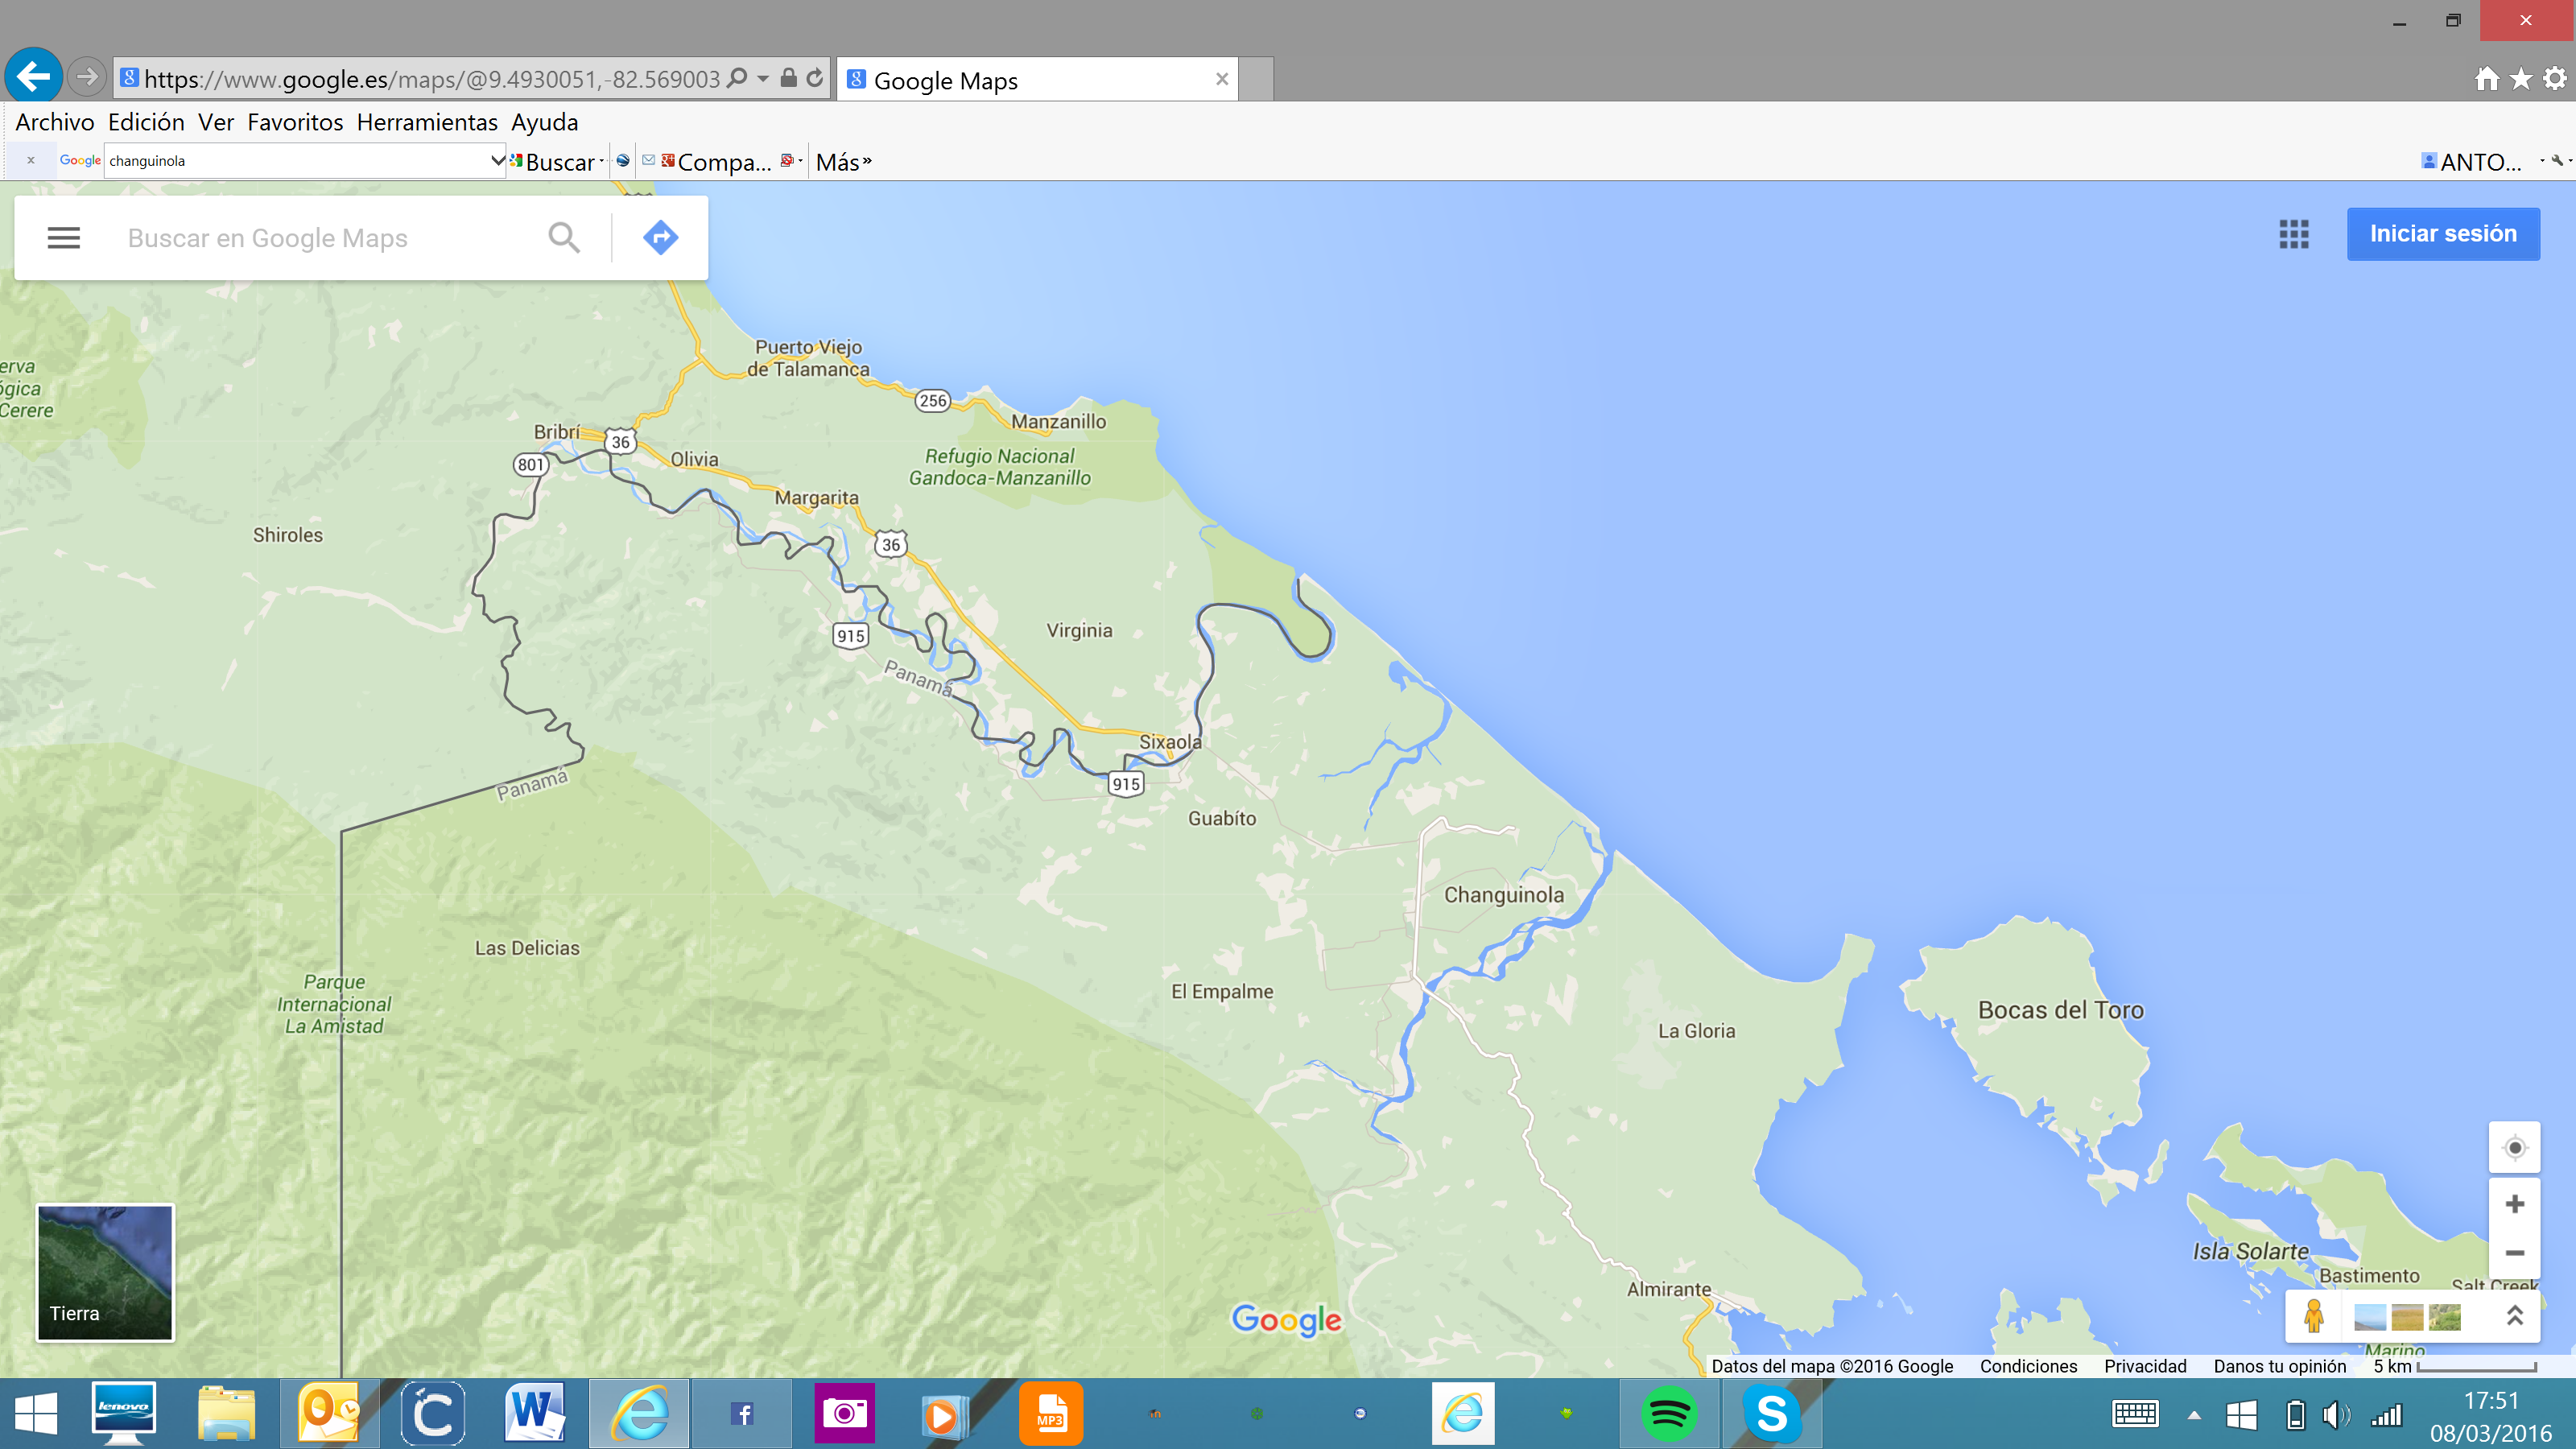
Task: Click the Google Maps search magnifier
Action: [564, 237]
